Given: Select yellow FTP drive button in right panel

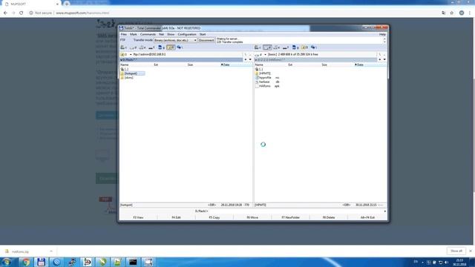Looking at the screenshot, I should pos(304,47).
